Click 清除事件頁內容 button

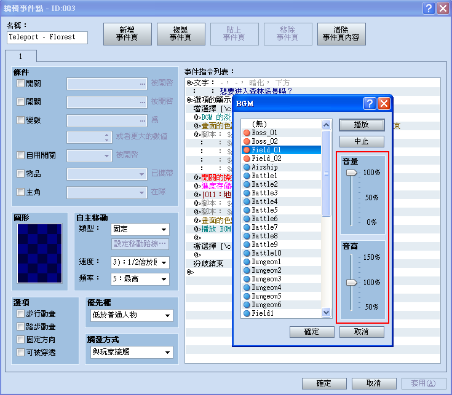(x=341, y=34)
